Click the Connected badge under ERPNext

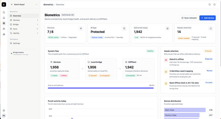(x=130, y=75)
